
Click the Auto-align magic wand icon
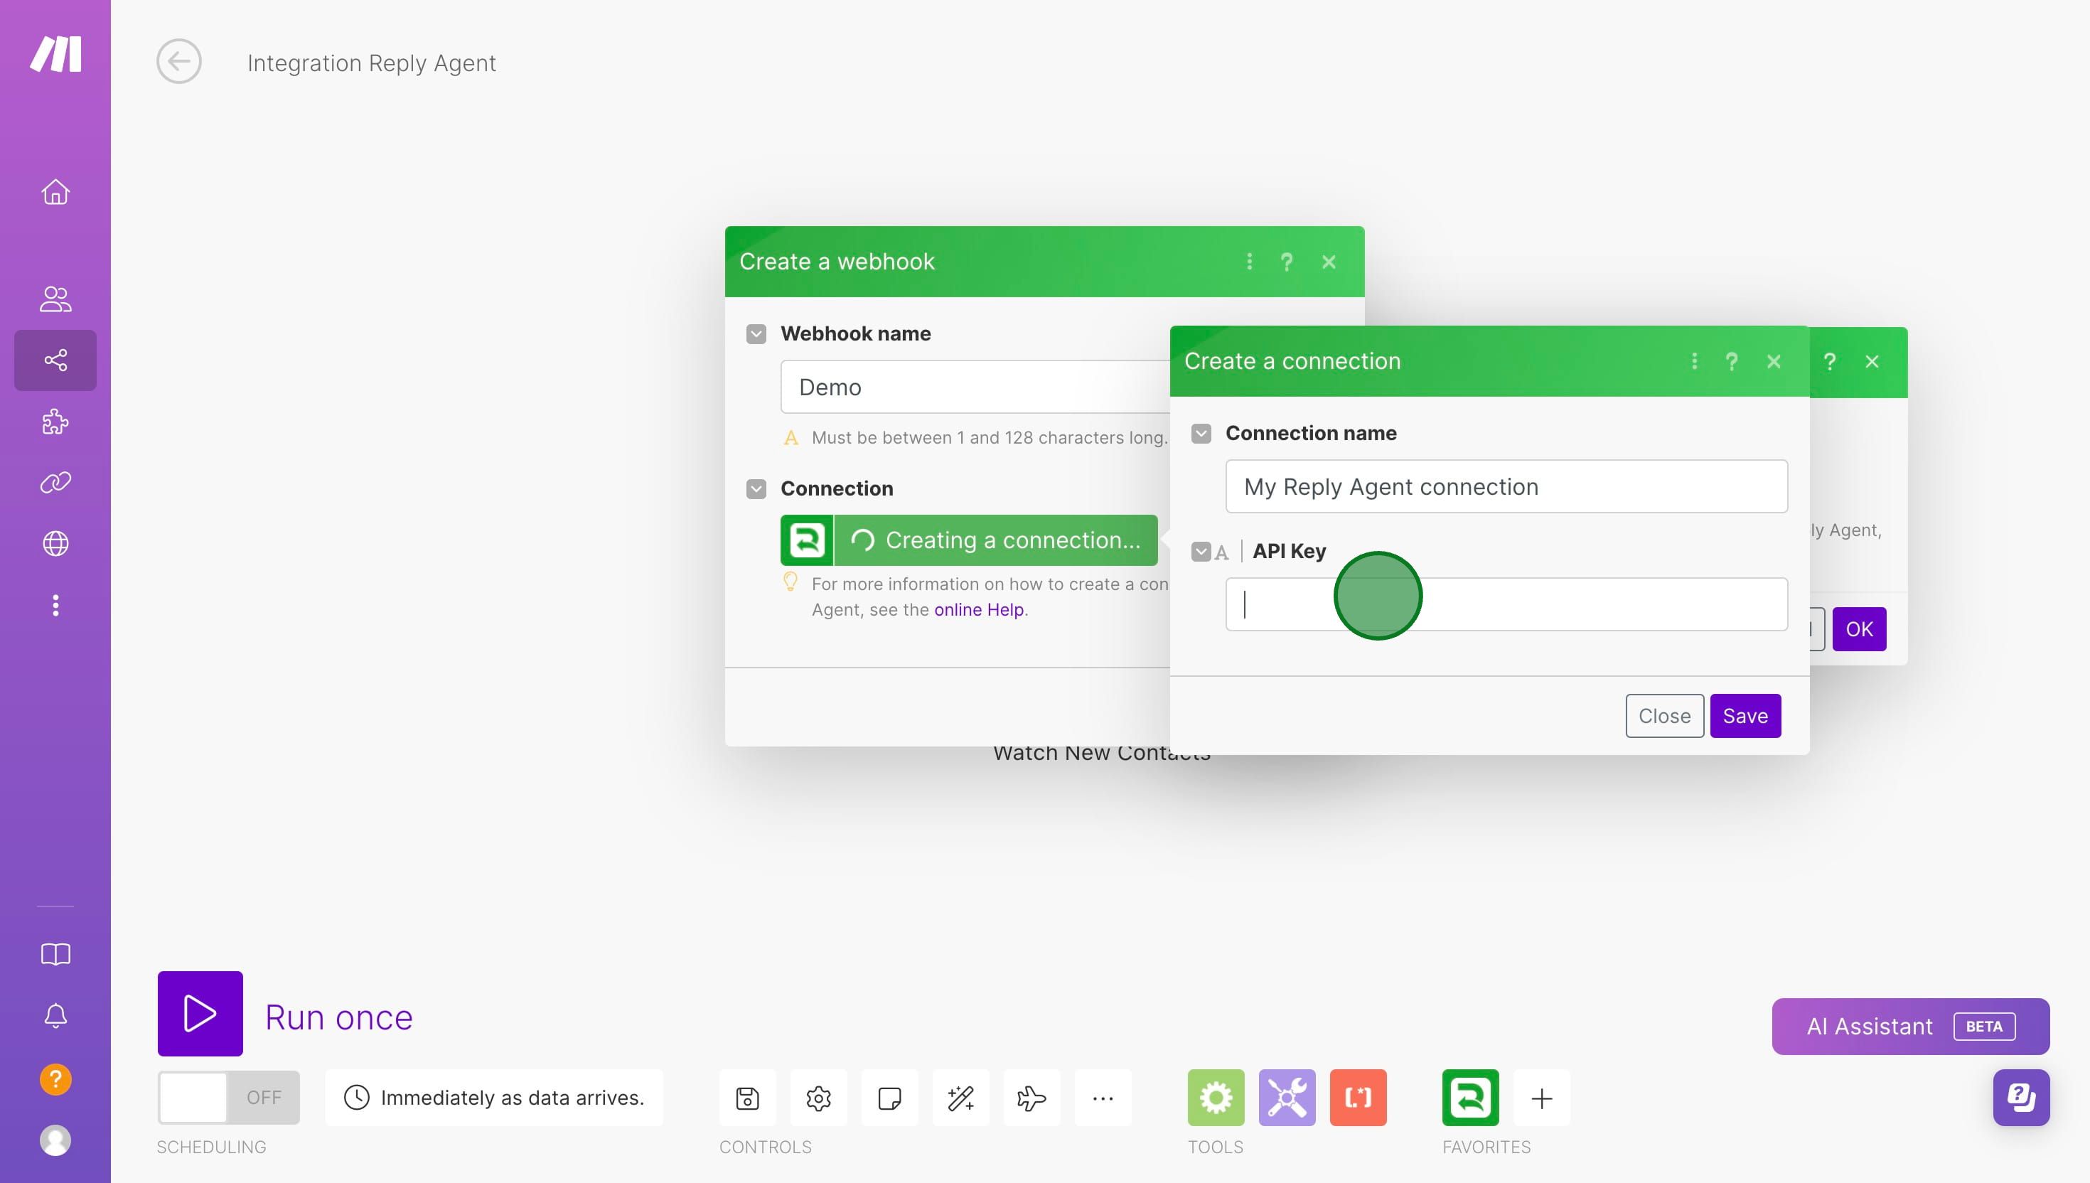tap(961, 1098)
